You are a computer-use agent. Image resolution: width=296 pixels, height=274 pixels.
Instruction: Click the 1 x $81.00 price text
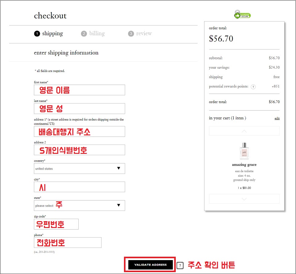tap(244, 188)
